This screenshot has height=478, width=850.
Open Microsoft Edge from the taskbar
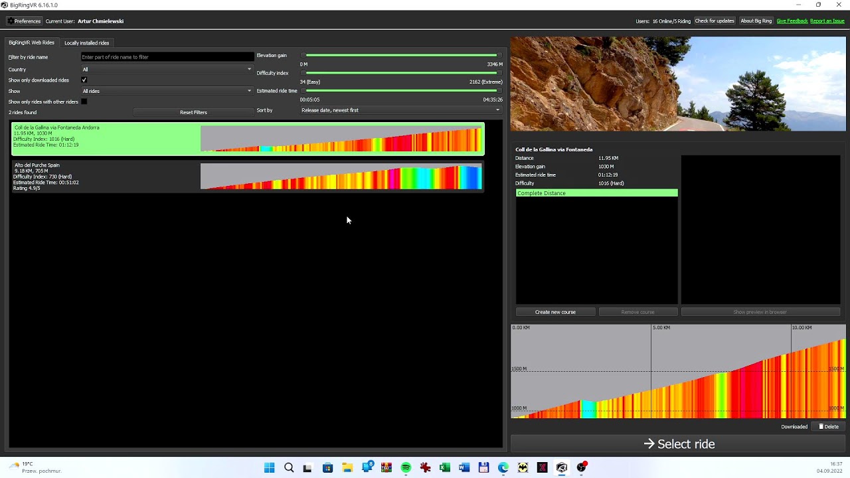[x=503, y=468]
